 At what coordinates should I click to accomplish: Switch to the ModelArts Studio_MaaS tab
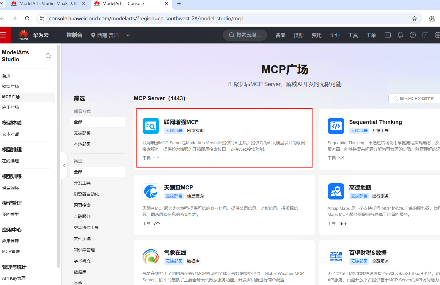(48, 4)
